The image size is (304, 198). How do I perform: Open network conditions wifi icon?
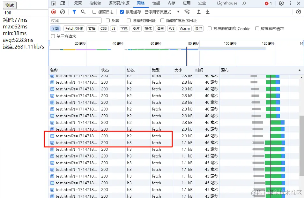tap(187, 12)
